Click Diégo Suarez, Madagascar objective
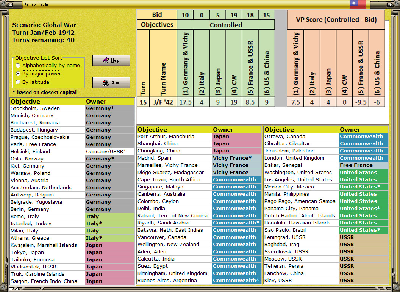This screenshot has height=292, width=400. (x=174, y=173)
